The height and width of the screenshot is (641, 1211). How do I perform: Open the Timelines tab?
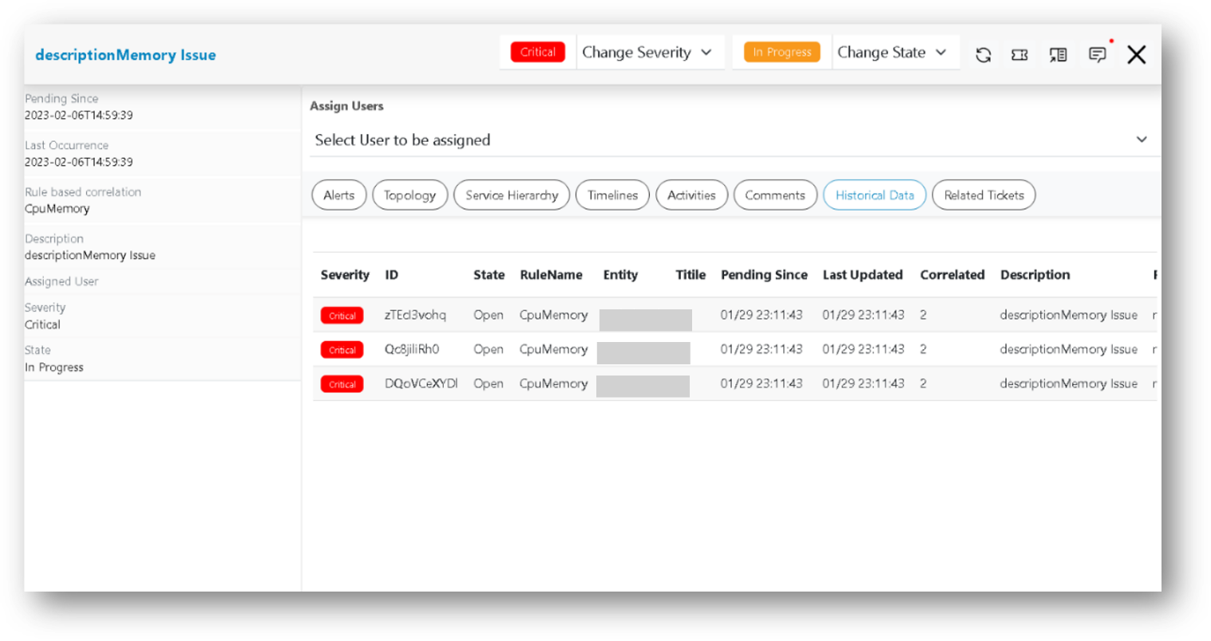[x=612, y=195]
